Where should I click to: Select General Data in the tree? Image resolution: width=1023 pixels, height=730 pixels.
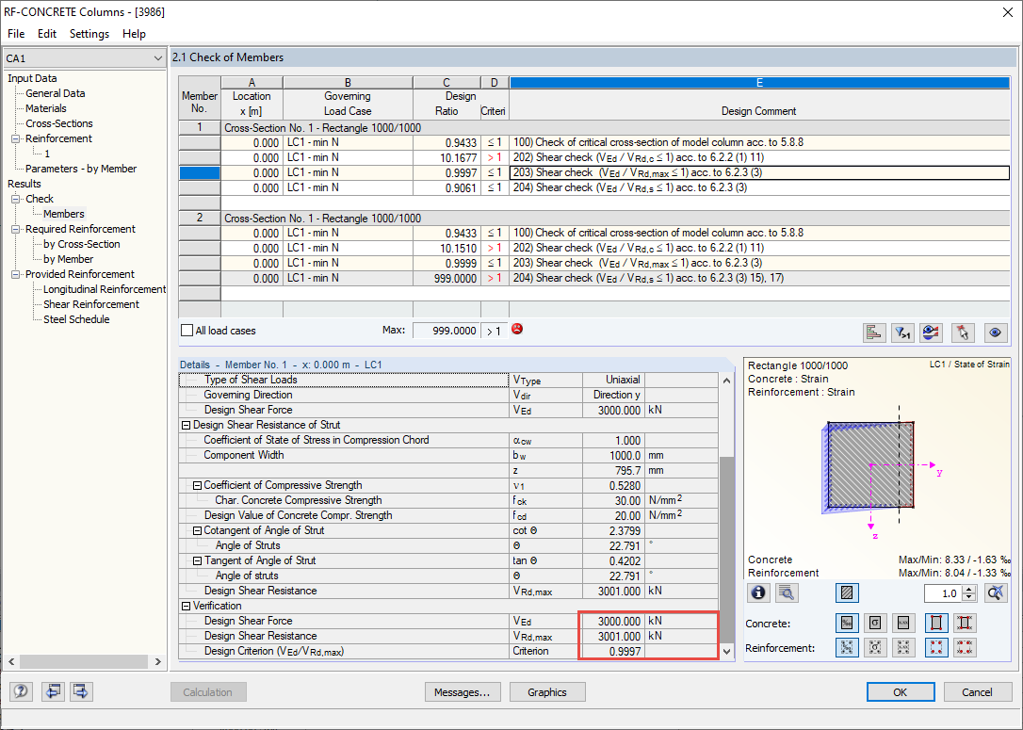click(55, 93)
